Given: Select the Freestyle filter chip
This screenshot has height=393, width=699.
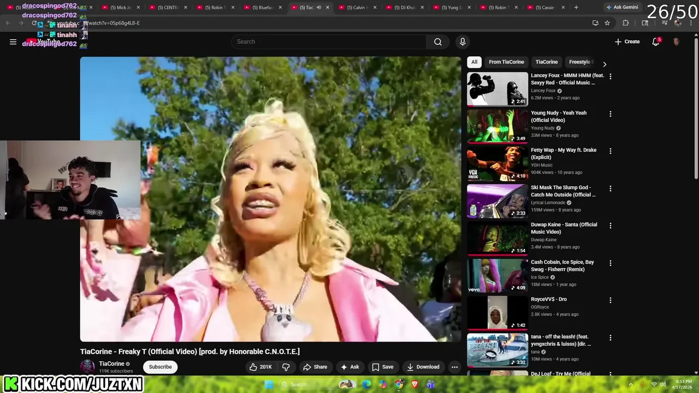Looking at the screenshot, I should tap(580, 62).
